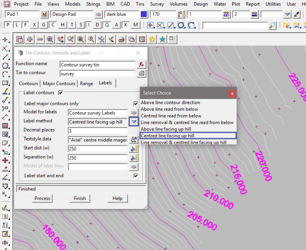
Task: Click the function recall icon beside Function name
Action: pyautogui.click(x=142, y=65)
